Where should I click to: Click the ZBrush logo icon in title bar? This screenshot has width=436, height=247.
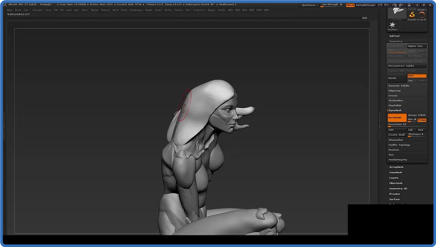click(5, 5)
